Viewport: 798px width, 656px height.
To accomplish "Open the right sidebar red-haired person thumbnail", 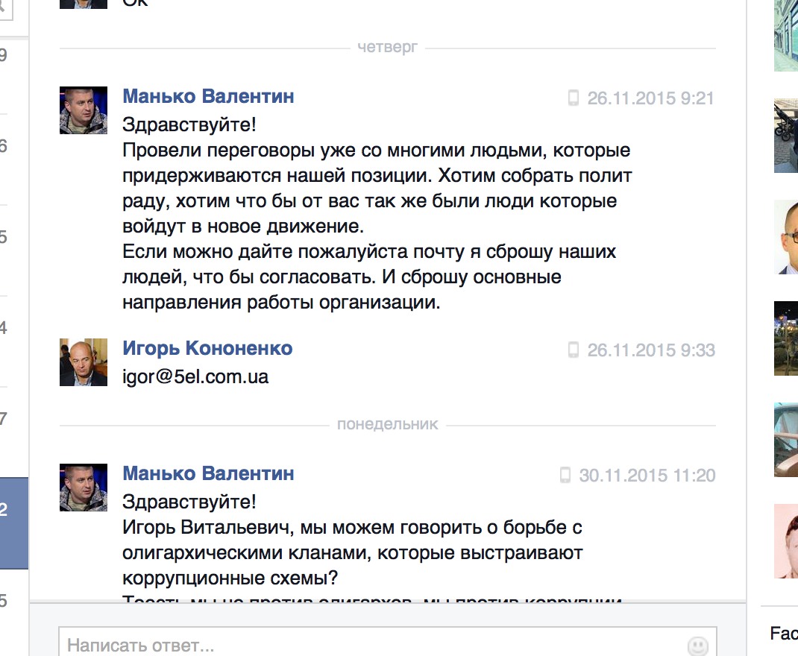I will click(x=786, y=541).
